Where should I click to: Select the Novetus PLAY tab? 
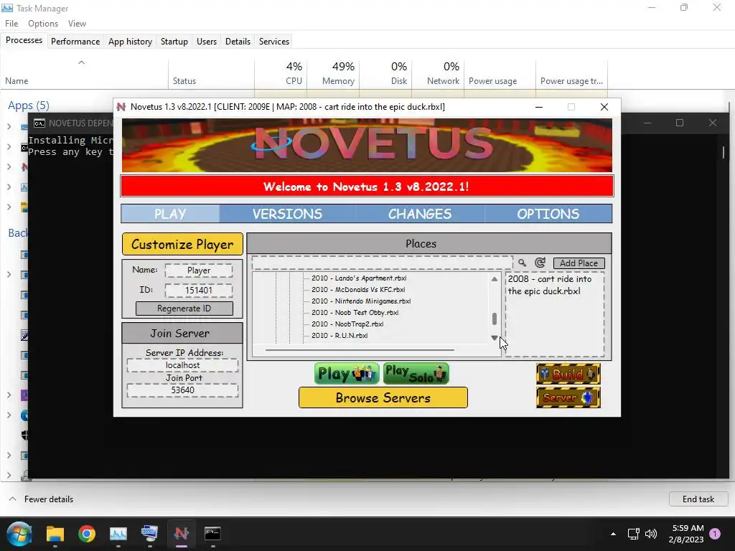click(170, 214)
